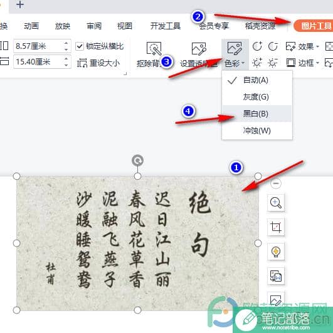This screenshot has width=333, height=333.
Task: Decrease the 8.57厘米 height value
Action: click(x=66, y=49)
